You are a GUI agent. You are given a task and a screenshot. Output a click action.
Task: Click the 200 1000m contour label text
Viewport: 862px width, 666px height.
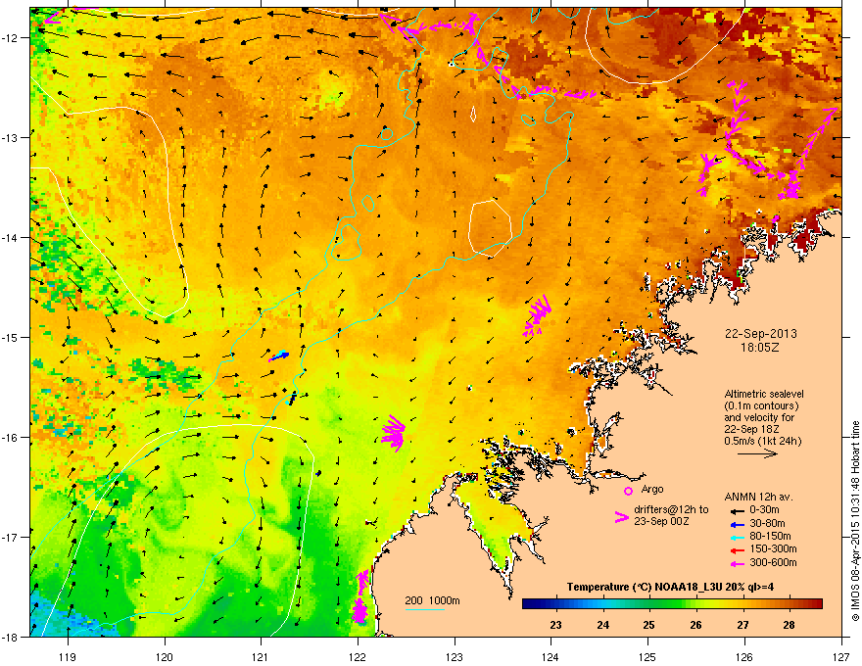click(432, 600)
